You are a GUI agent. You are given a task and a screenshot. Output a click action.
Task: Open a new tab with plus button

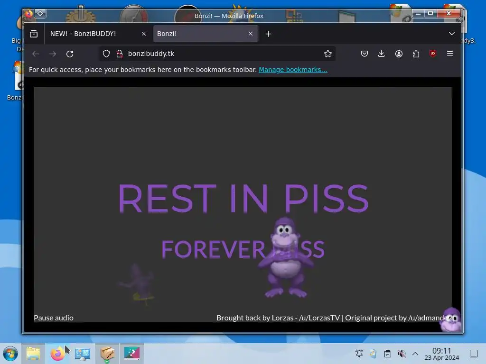(269, 34)
